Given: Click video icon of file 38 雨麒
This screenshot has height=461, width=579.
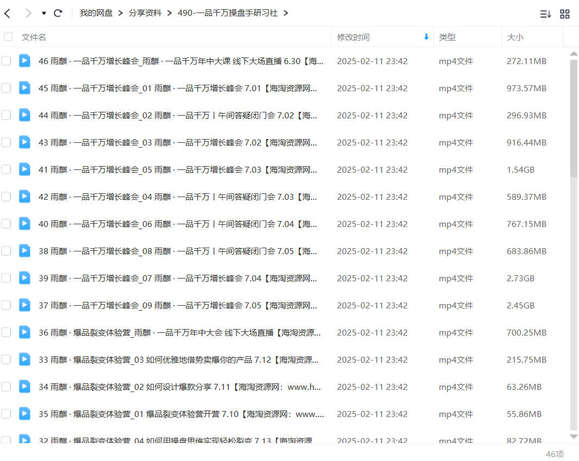Looking at the screenshot, I should tap(25, 251).
